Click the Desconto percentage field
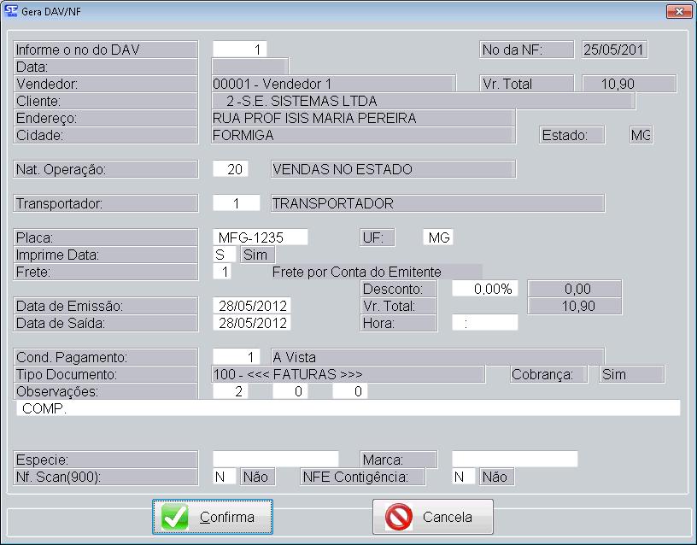The image size is (697, 545). (484, 289)
